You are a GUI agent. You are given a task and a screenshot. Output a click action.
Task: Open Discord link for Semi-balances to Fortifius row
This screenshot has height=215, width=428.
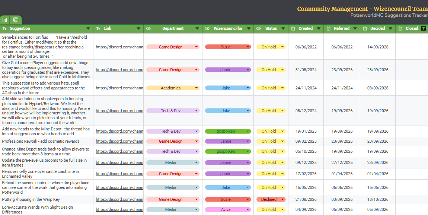[119, 47]
